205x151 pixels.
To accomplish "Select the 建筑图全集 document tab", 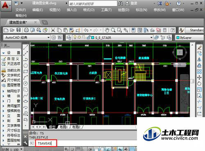I will pyautogui.click(x=18, y=22).
